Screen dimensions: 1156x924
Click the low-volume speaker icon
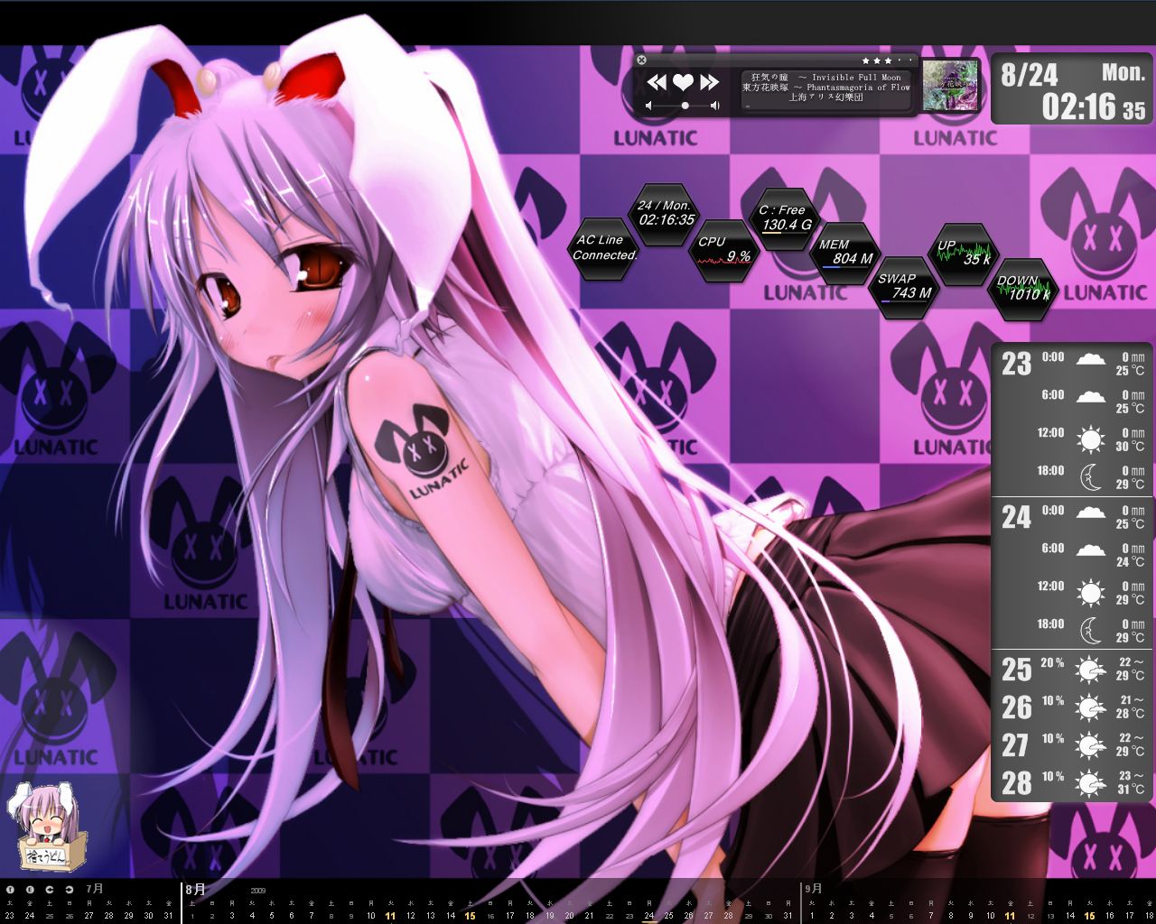pos(649,106)
